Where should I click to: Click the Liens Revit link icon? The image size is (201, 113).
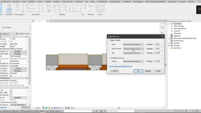(172, 48)
